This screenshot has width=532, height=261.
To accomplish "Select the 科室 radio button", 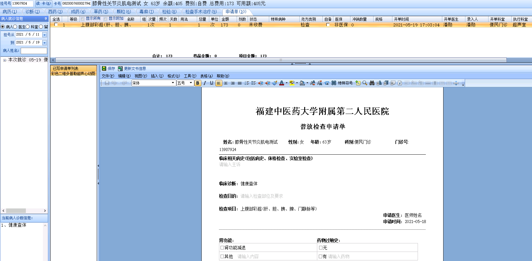I will tap(28, 27).
